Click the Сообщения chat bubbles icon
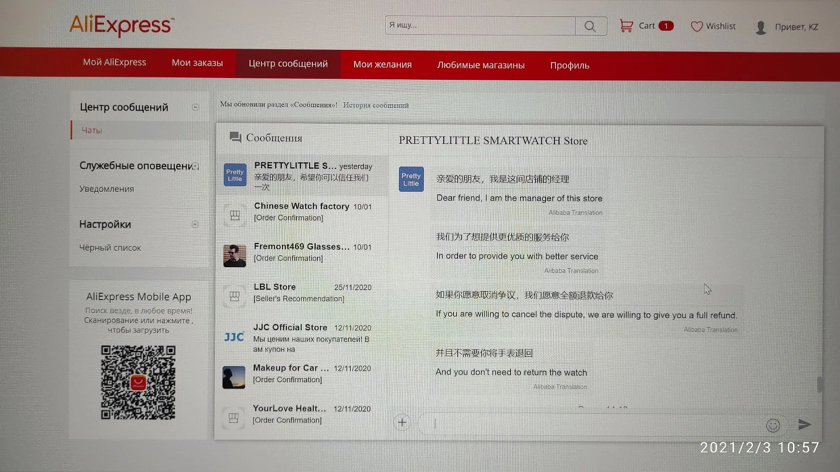The height and width of the screenshot is (472, 840). point(235,137)
